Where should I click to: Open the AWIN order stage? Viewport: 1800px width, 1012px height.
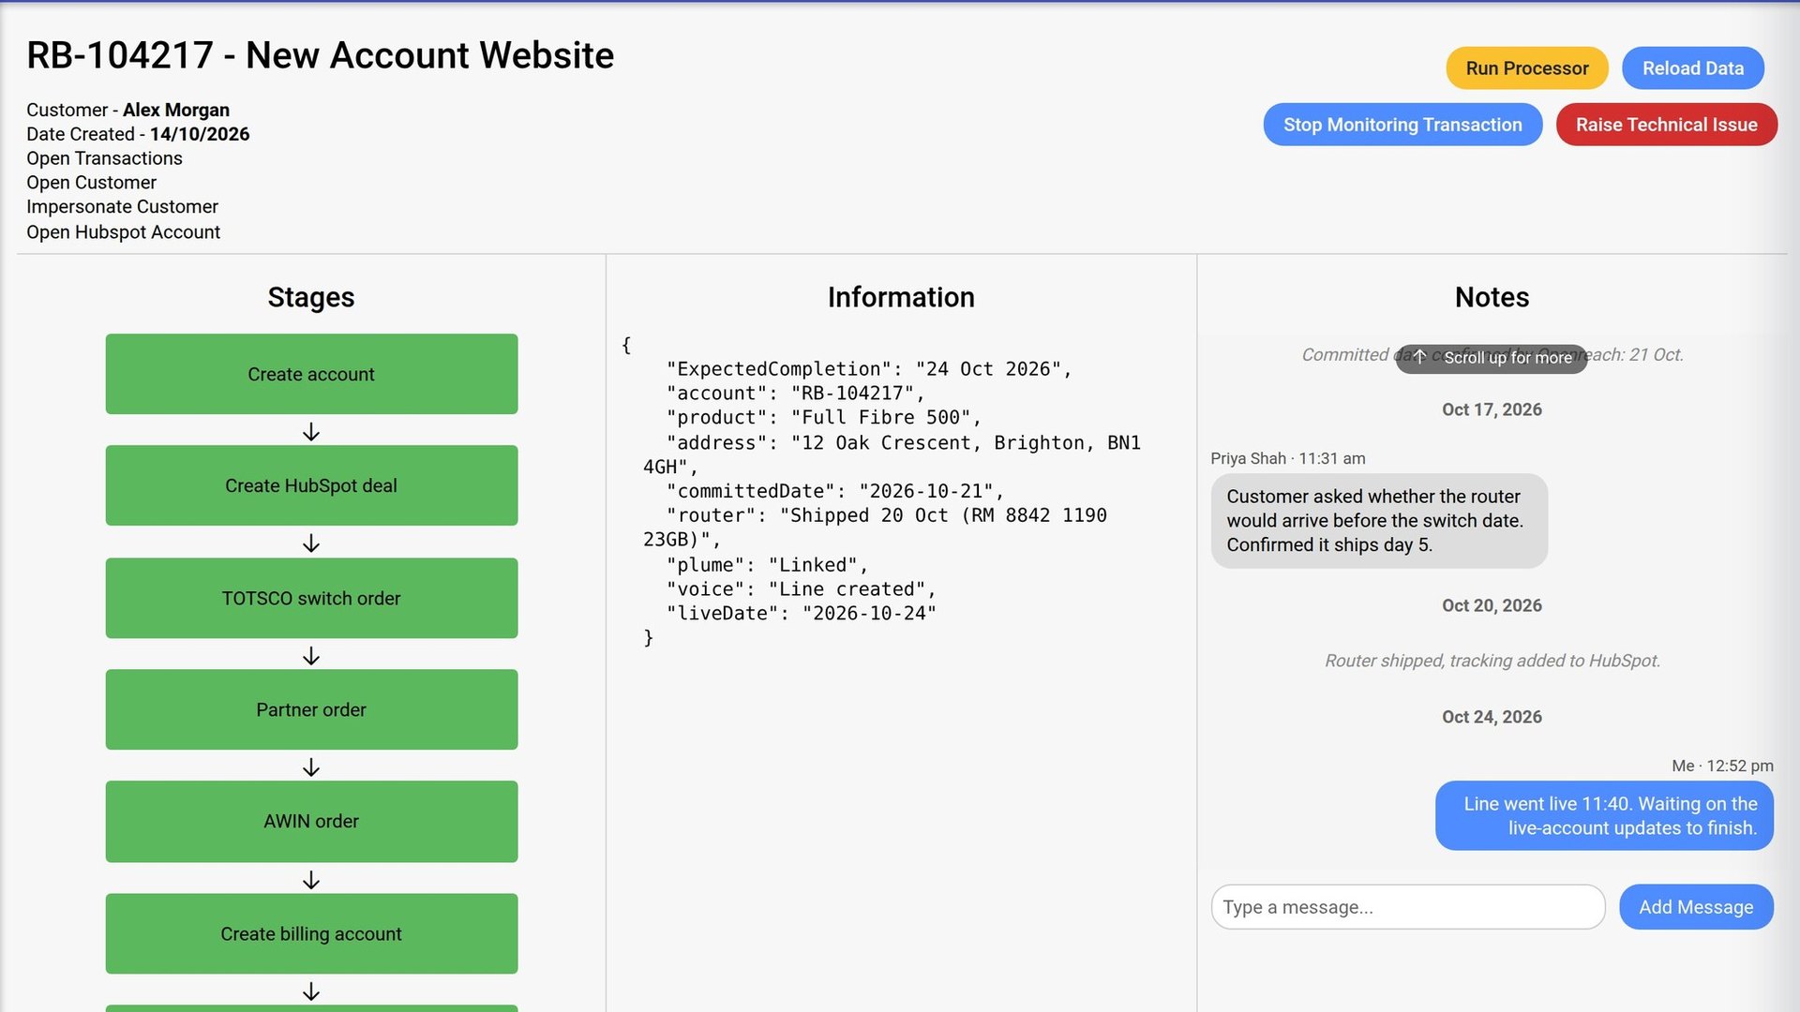[x=311, y=822]
